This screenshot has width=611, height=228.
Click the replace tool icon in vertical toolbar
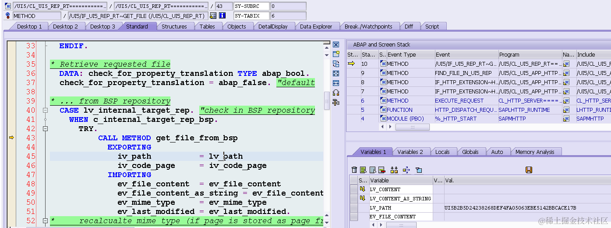click(x=336, y=64)
